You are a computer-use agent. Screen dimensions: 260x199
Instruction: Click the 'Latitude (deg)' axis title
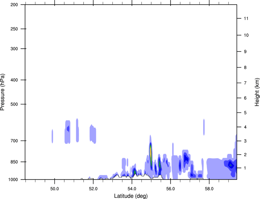coord(131,196)
